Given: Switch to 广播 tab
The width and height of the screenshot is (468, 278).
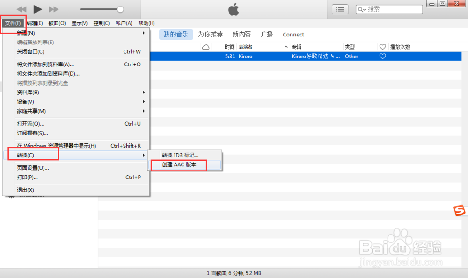Looking at the screenshot, I should coord(267,34).
